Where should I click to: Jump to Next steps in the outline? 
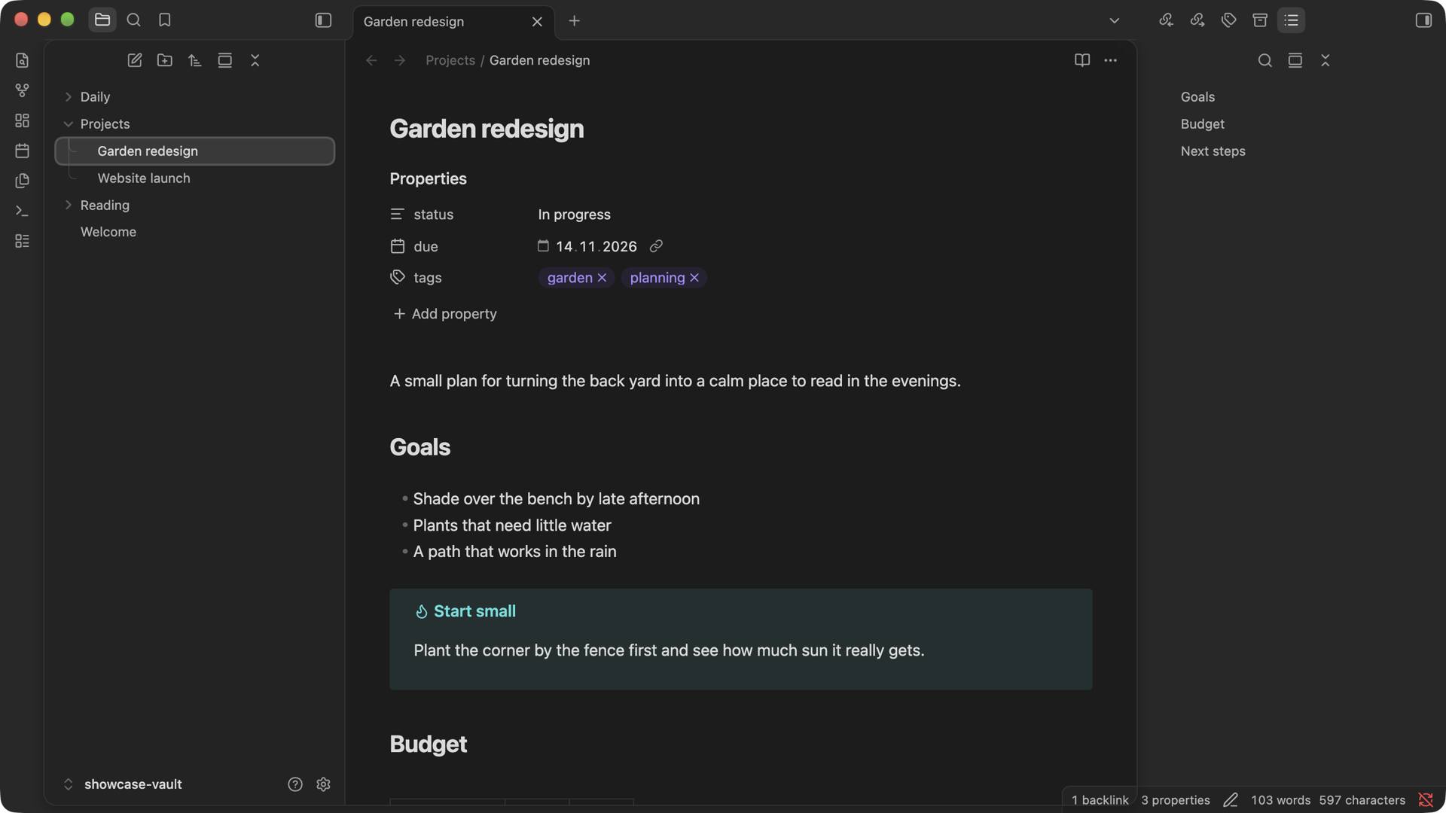[x=1213, y=151]
